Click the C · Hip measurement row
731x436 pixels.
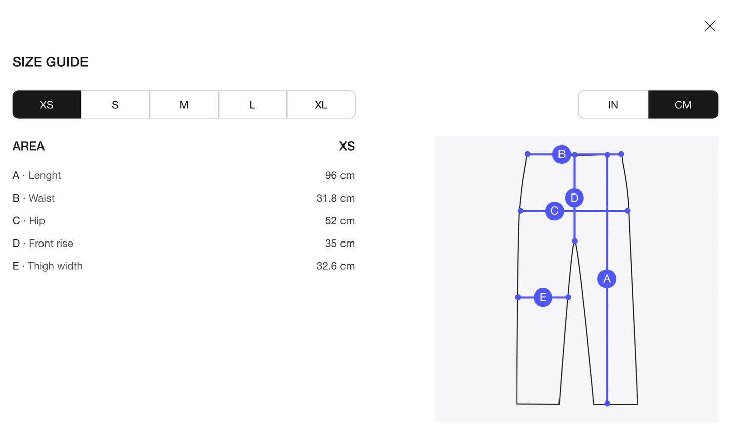[x=29, y=221]
